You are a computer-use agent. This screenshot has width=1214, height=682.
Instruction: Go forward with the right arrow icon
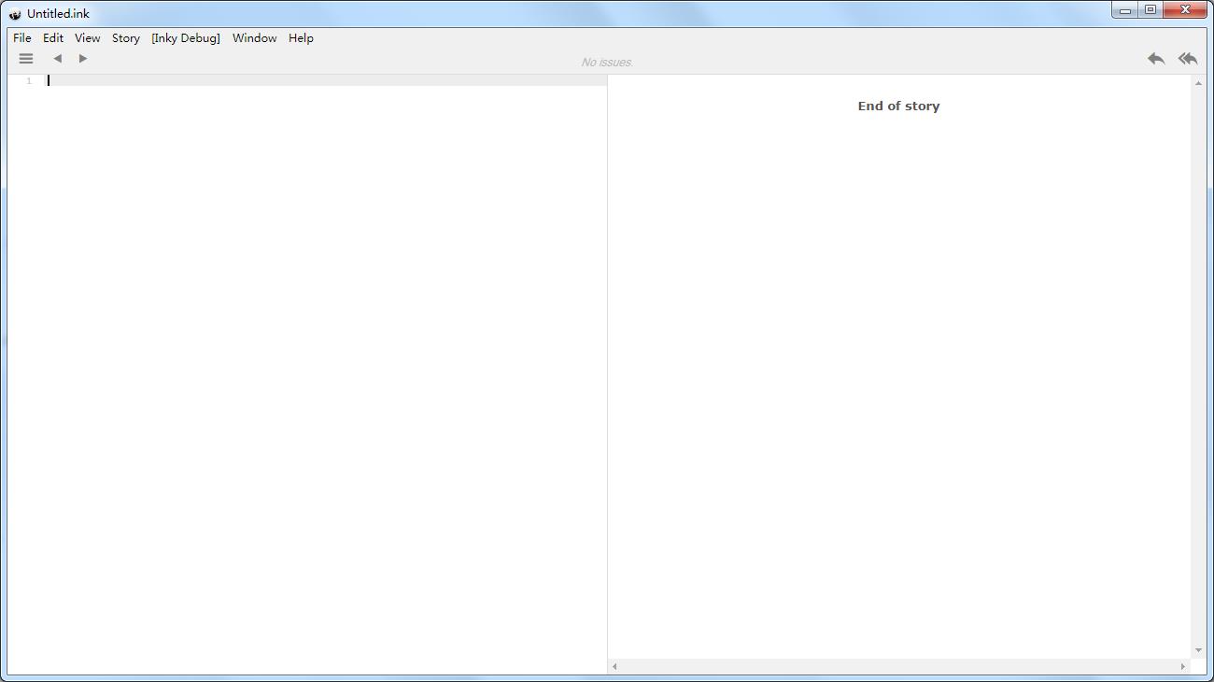[83, 58]
